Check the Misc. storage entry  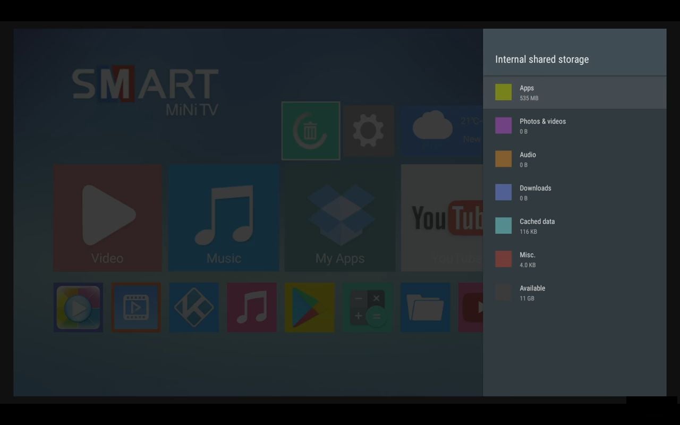click(575, 259)
